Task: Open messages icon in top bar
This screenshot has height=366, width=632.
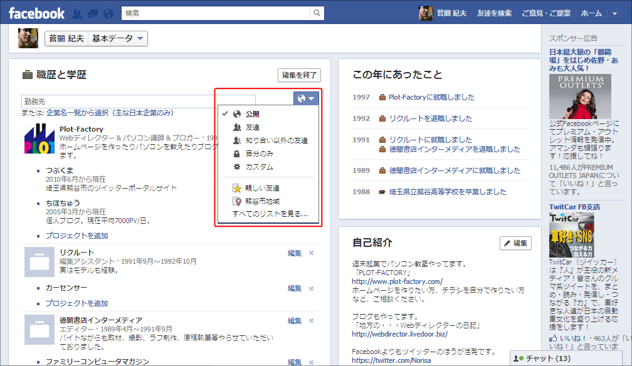Action: [x=93, y=14]
